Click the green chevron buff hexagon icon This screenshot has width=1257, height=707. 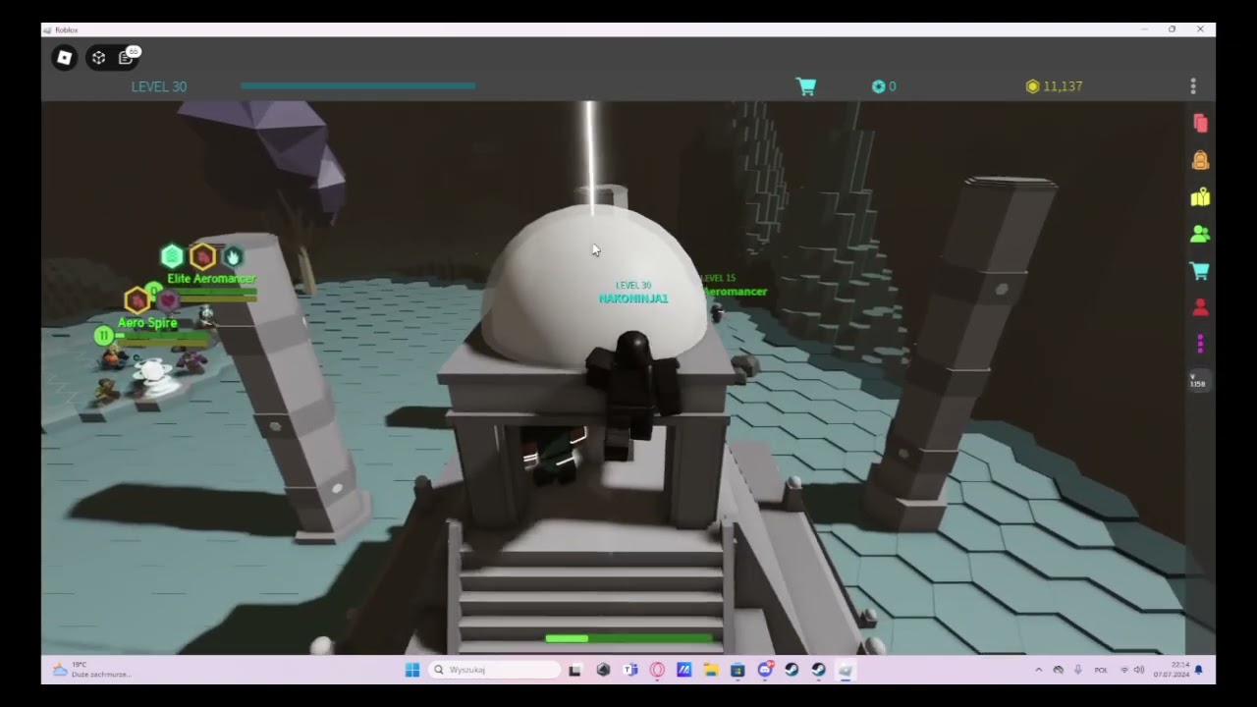click(172, 256)
